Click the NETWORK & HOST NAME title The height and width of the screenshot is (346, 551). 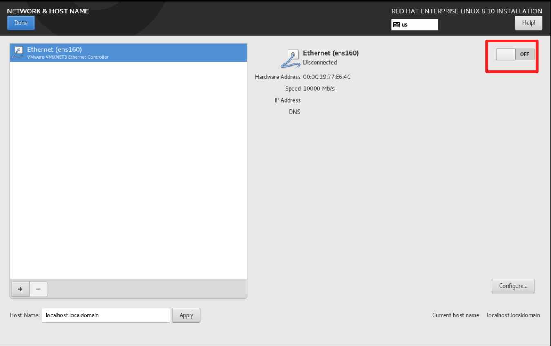[48, 11]
